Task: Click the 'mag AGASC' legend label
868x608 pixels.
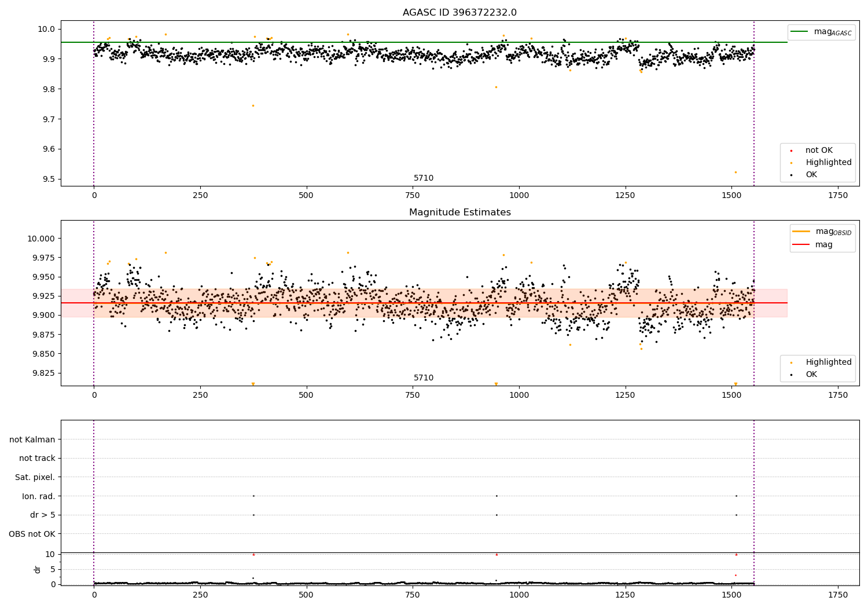Action: [833, 32]
